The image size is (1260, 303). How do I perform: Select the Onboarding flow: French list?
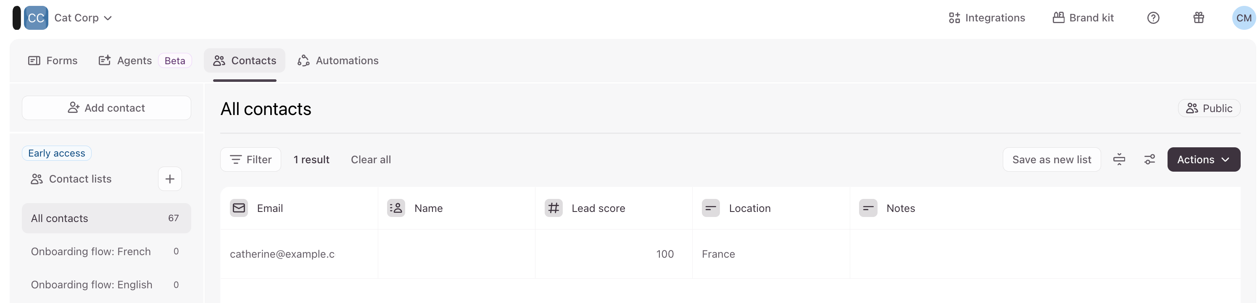pos(91,252)
